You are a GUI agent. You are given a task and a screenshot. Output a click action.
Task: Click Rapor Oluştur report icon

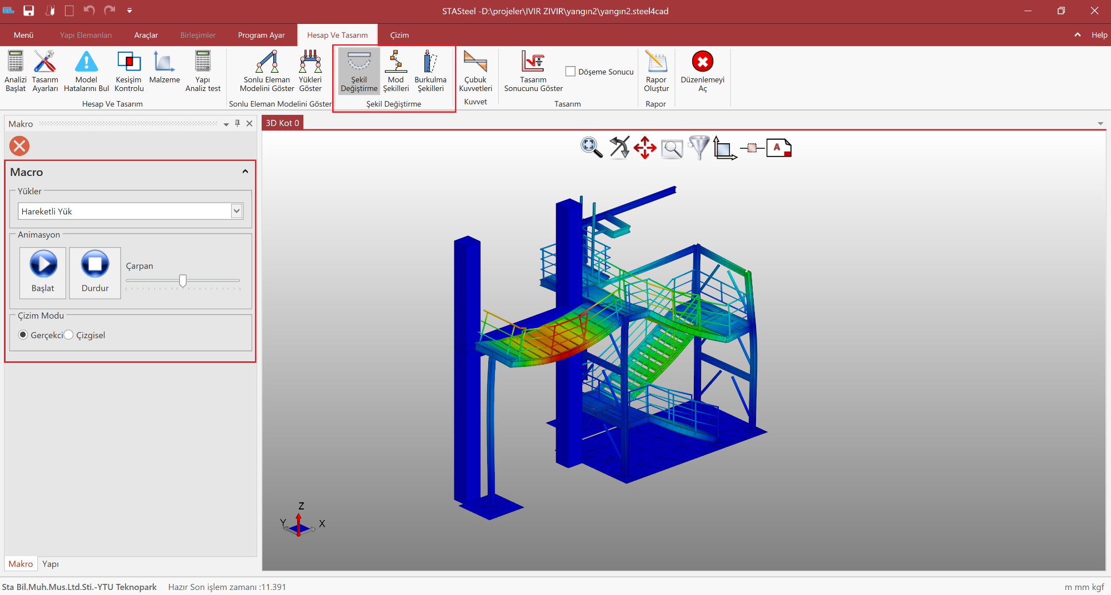[x=656, y=62]
